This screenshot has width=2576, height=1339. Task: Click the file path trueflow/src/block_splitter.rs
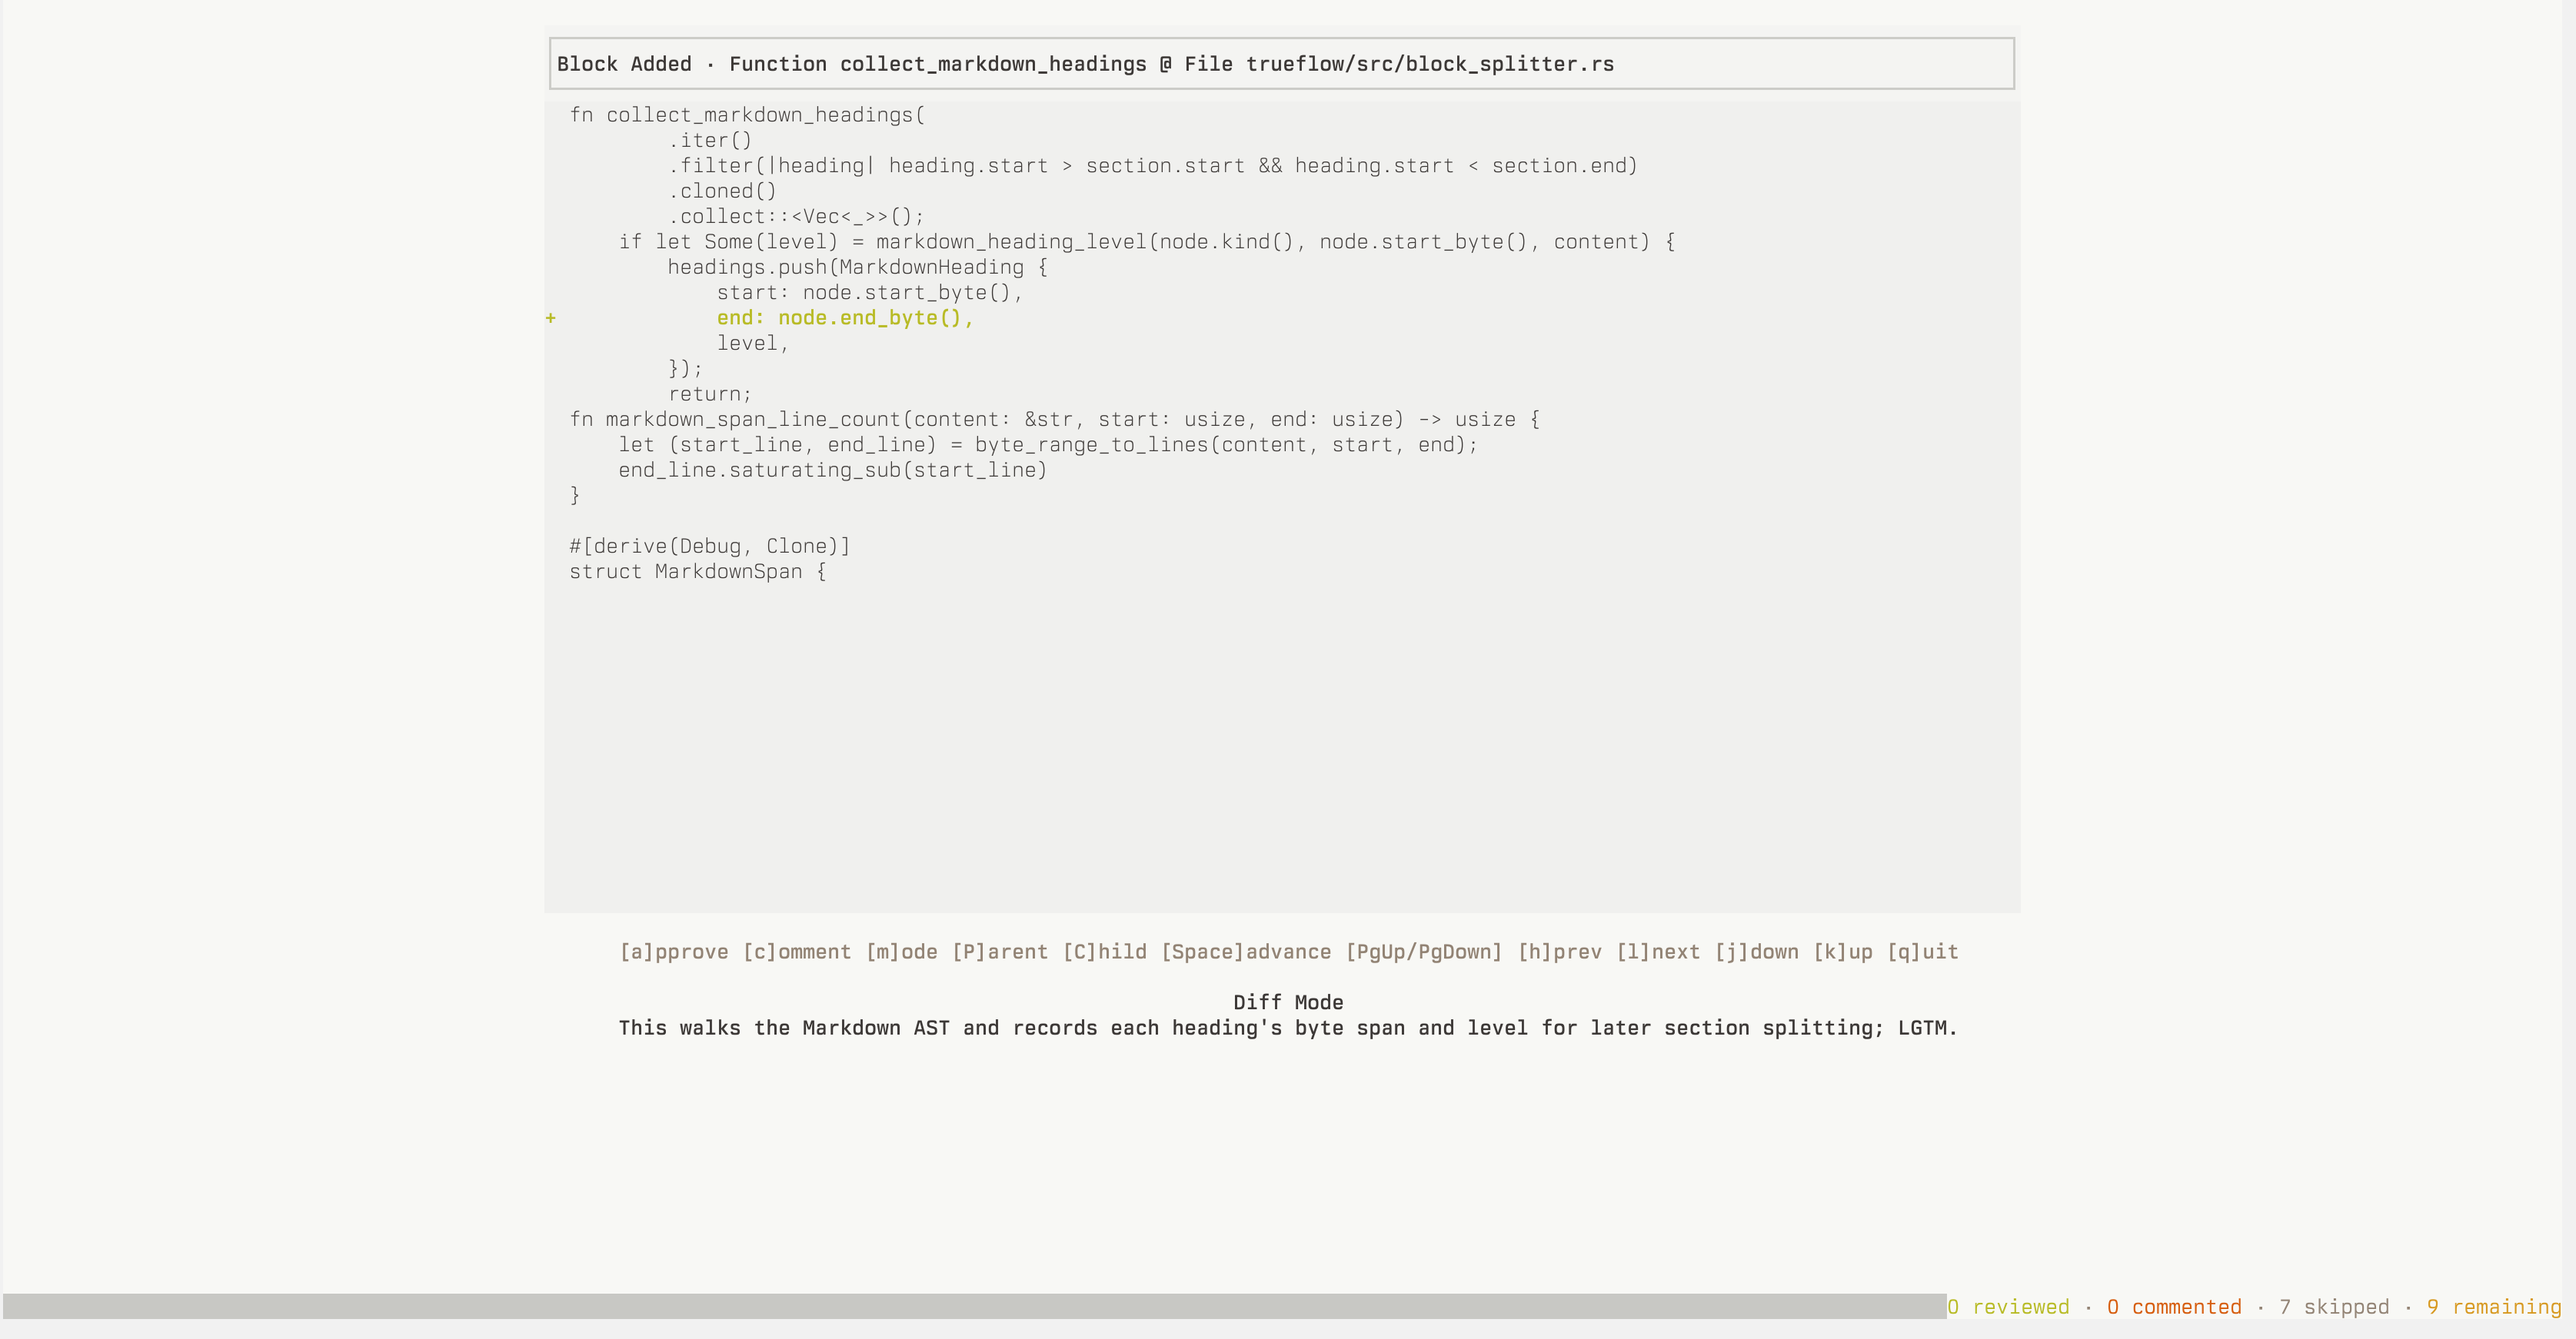click(1430, 64)
